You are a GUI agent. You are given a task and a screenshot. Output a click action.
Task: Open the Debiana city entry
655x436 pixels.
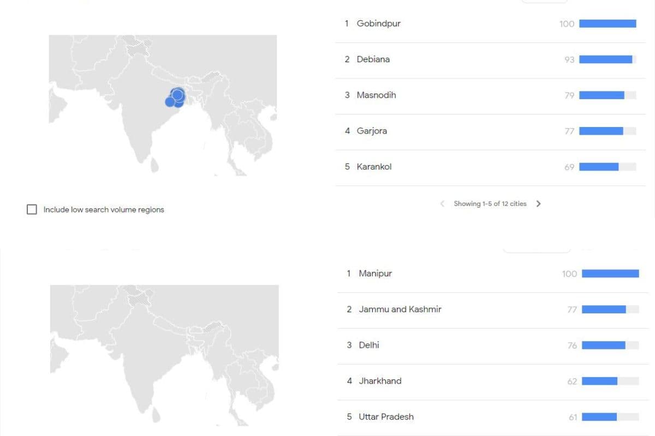[373, 59]
